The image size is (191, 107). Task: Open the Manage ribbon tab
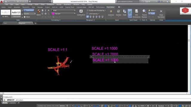pyautogui.click(x=40, y=7)
